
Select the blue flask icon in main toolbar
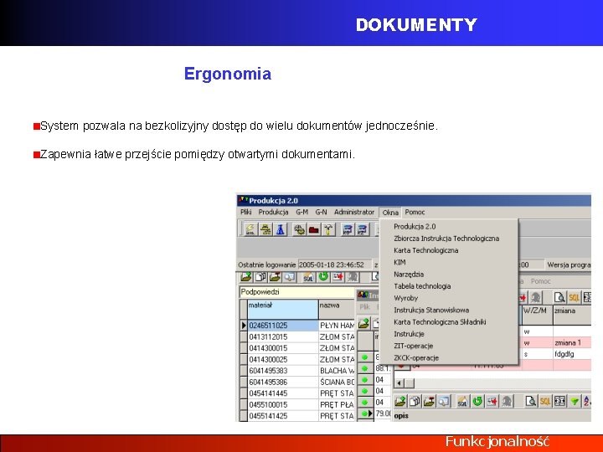[x=281, y=229]
